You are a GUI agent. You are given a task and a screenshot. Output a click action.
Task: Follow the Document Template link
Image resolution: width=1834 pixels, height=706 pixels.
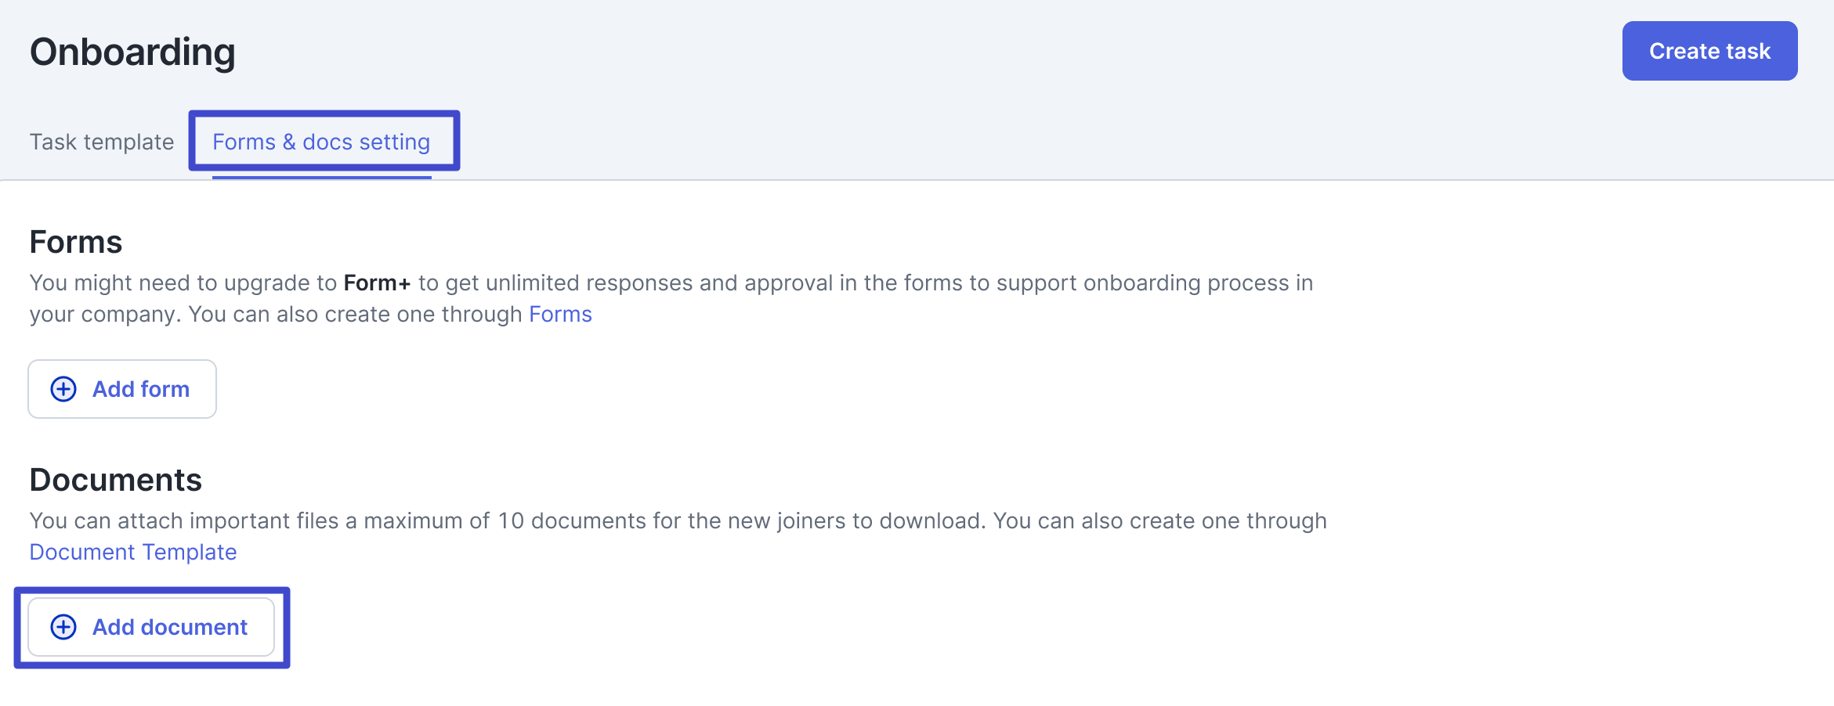133,552
